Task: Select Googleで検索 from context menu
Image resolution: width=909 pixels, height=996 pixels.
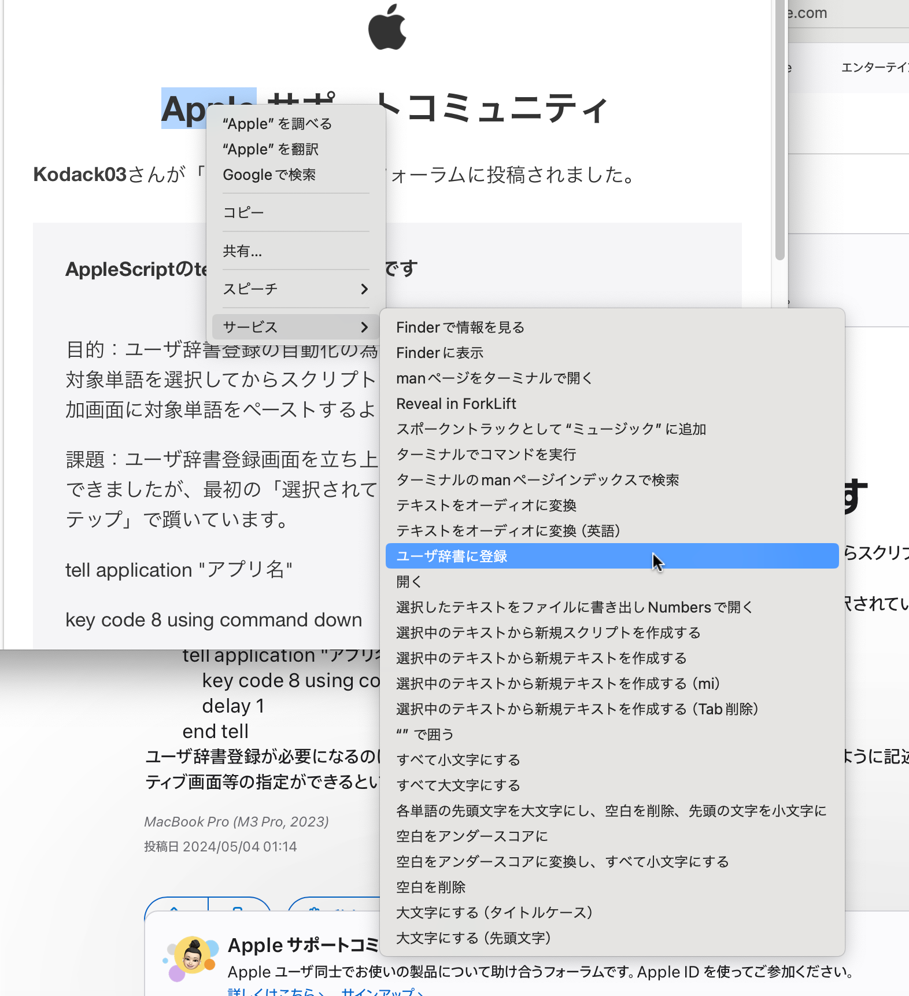Action: point(296,175)
